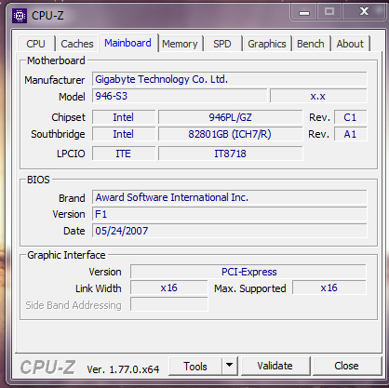The width and height of the screenshot is (389, 388).
Task: Click LPCIO value IT8718
Action: tap(231, 154)
